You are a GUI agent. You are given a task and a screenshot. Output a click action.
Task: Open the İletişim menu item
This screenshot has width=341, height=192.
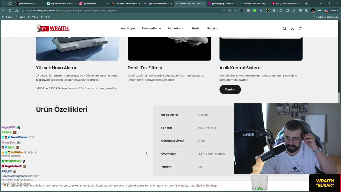(x=212, y=29)
